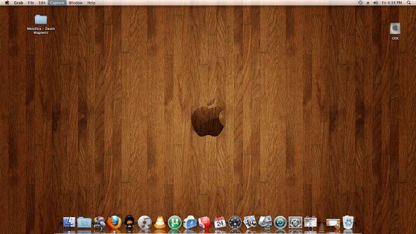This screenshot has height=234, width=416.
Task: Open the Window menu
Action: point(75,3)
